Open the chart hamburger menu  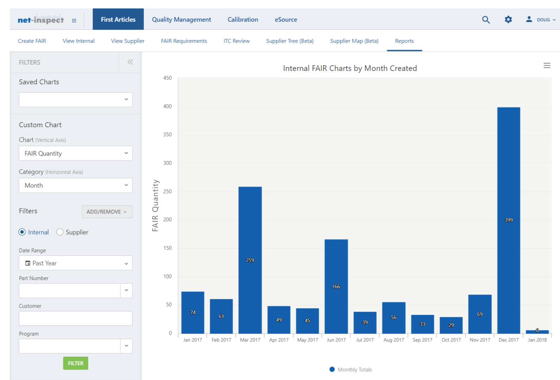(x=547, y=65)
